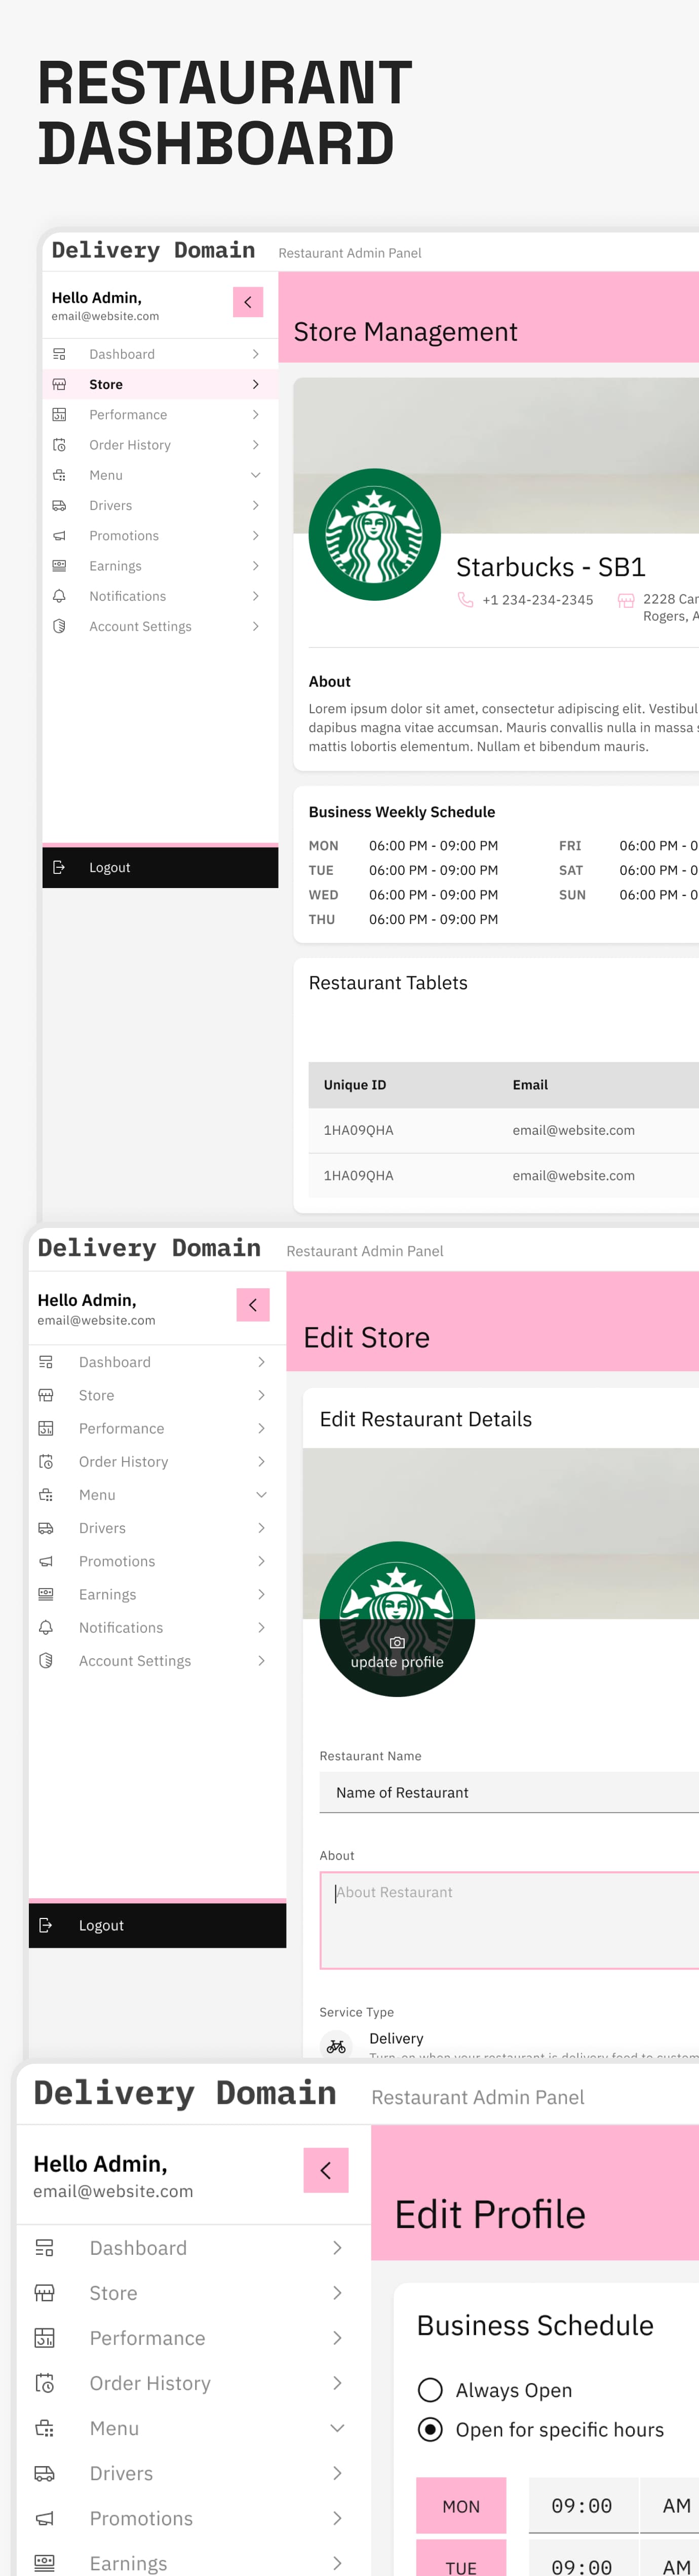Click Store icon in Store Management sidebar

59,384
